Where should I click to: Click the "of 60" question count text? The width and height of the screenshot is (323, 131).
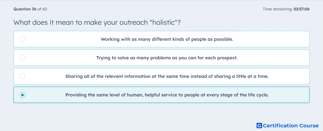coord(42,9)
